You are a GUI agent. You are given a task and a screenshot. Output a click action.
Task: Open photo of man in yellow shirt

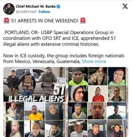(35, 111)
